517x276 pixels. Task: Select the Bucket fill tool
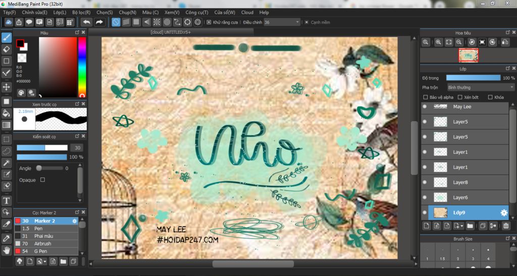[x=7, y=114]
